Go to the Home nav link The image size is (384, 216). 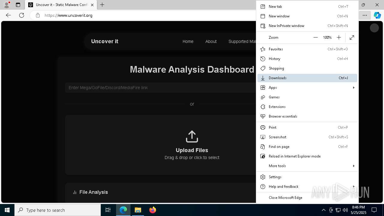[x=188, y=41]
